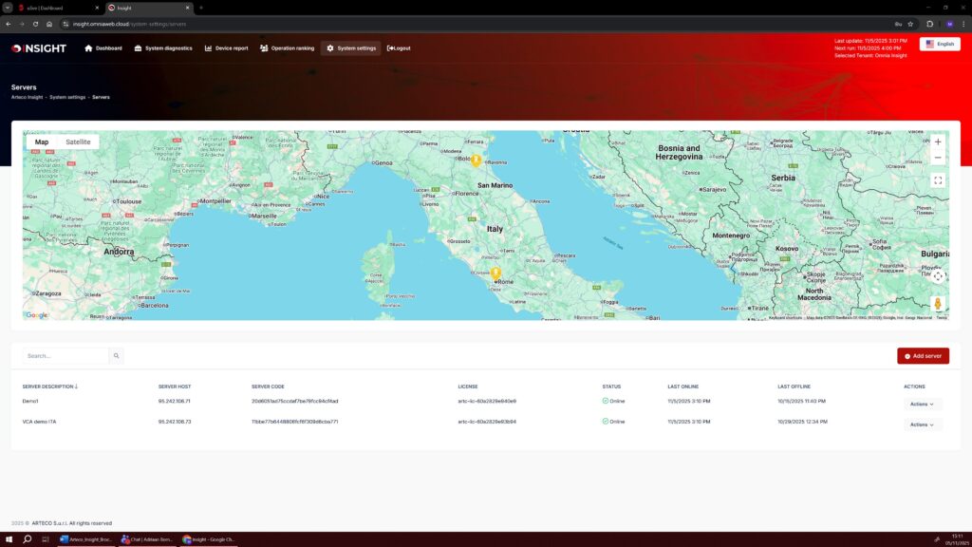This screenshot has width=972, height=547.
Task: Open the Operation ranking page
Action: (x=287, y=48)
